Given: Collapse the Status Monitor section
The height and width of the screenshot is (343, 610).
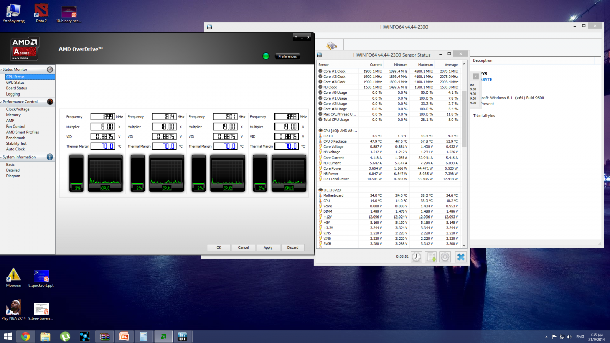Looking at the screenshot, I should pyautogui.click(x=2, y=69).
